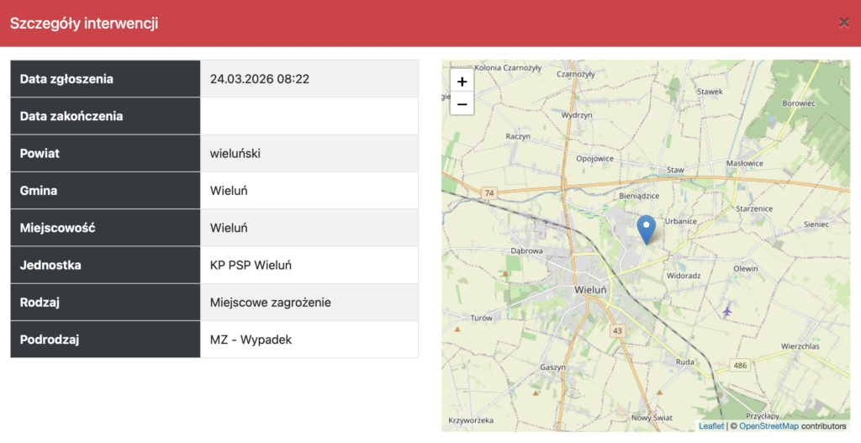This screenshot has width=861, height=443.
Task: Click the value Miejscowe zagrożenie
Action: tap(270, 303)
